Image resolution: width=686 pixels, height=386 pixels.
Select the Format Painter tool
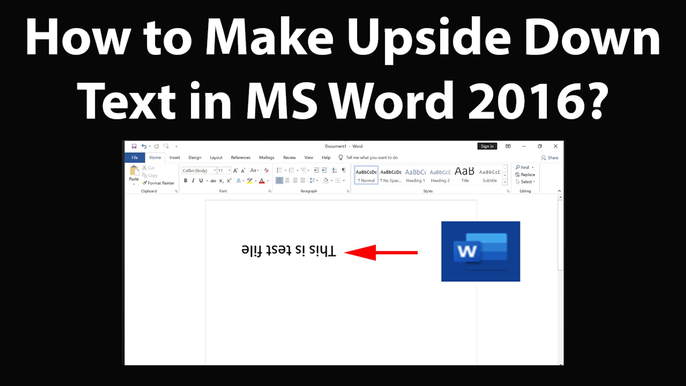pos(158,183)
